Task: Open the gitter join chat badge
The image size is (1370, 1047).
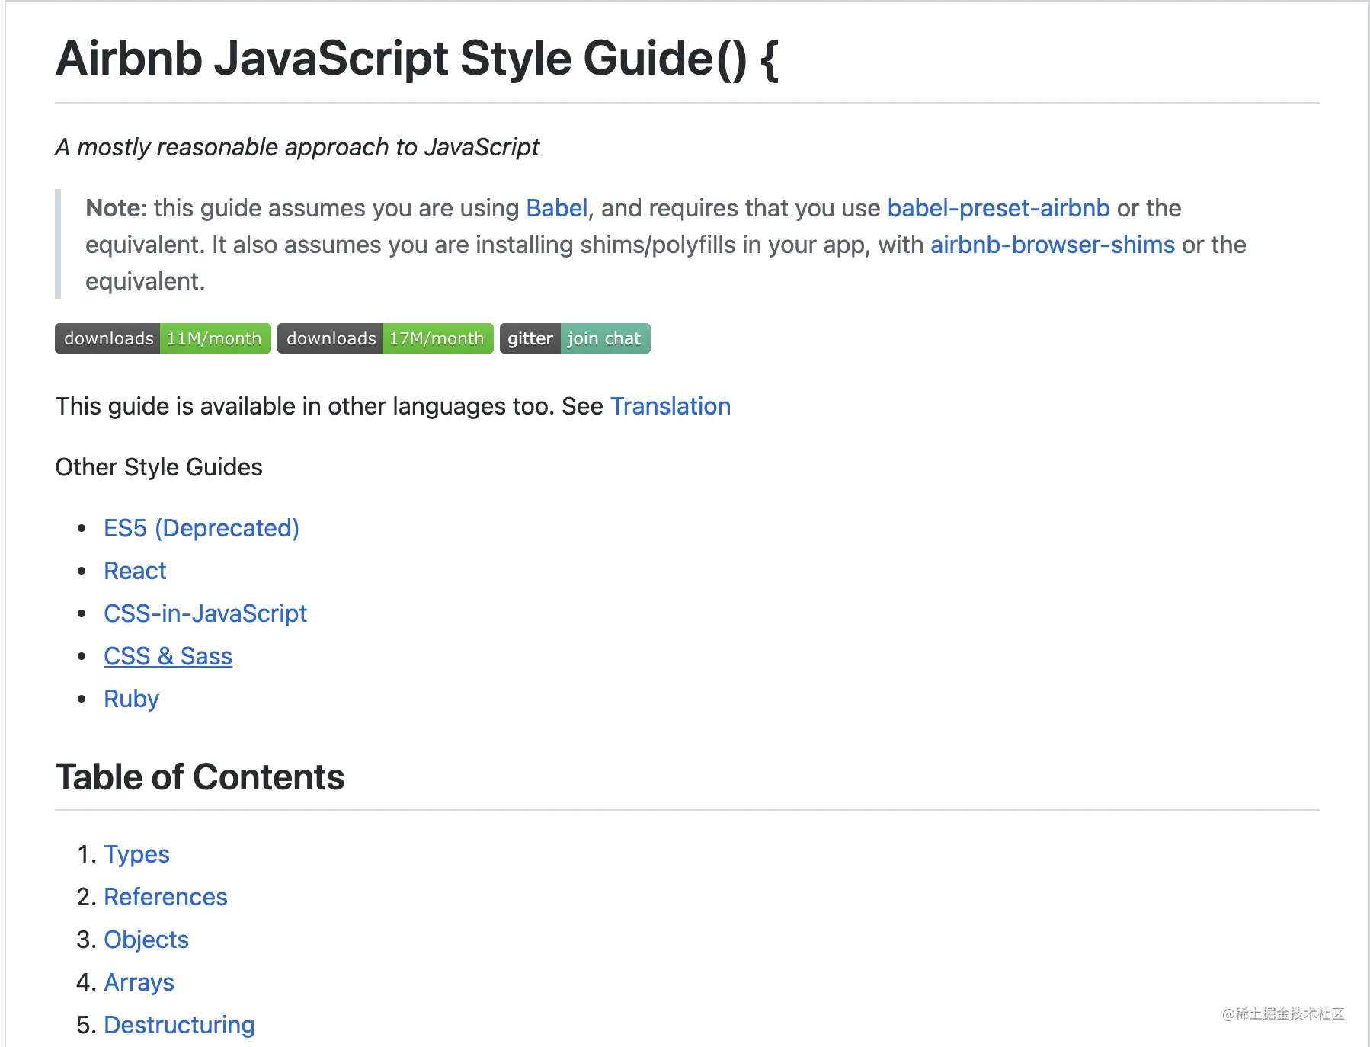Action: [575, 338]
